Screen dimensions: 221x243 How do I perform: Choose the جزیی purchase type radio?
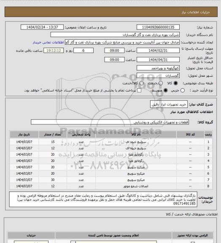click(183, 90)
